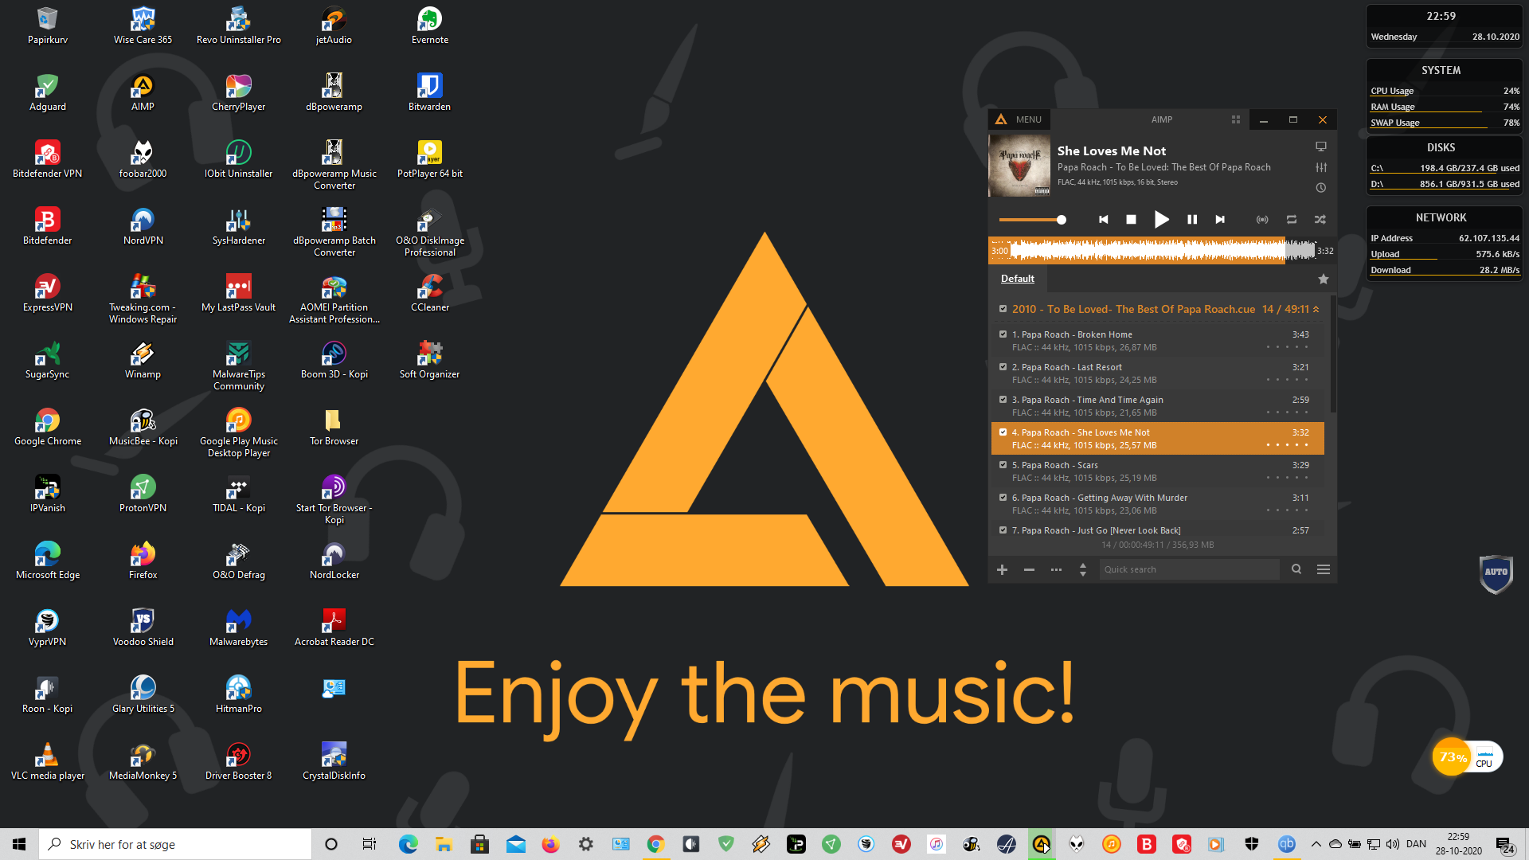Uncheck the Broken Home track checkbox
Image resolution: width=1529 pixels, height=860 pixels.
(1003, 334)
